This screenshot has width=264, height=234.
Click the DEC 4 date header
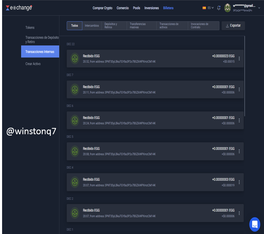point(70,167)
